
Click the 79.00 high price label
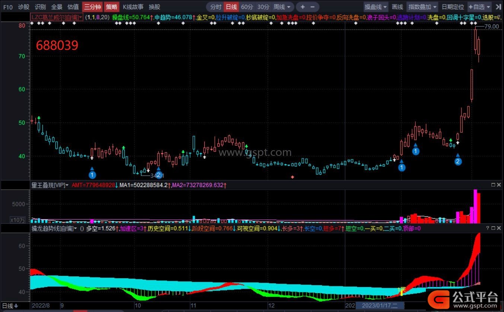492,26
